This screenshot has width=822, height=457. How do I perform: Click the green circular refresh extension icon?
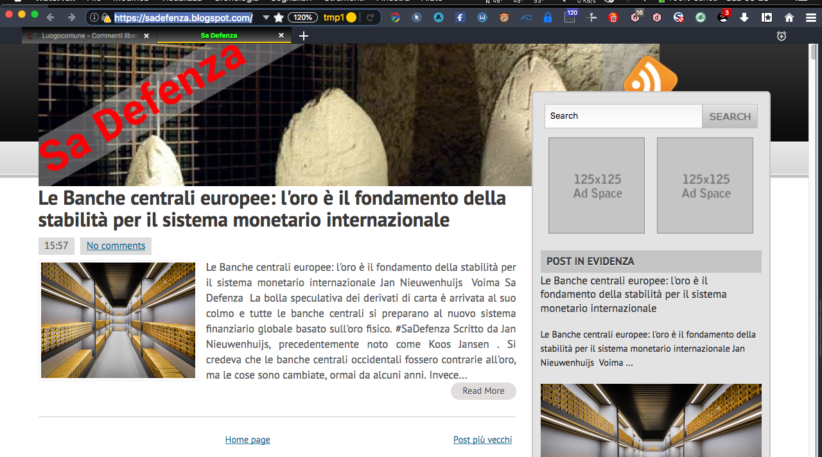point(701,17)
